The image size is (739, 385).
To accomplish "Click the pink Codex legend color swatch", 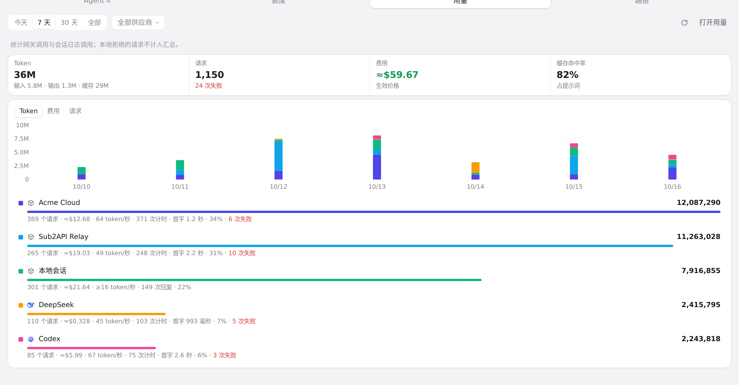I will pos(21,339).
